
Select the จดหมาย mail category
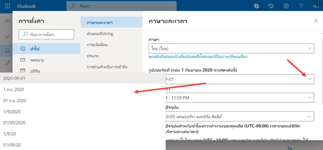click(x=46, y=60)
